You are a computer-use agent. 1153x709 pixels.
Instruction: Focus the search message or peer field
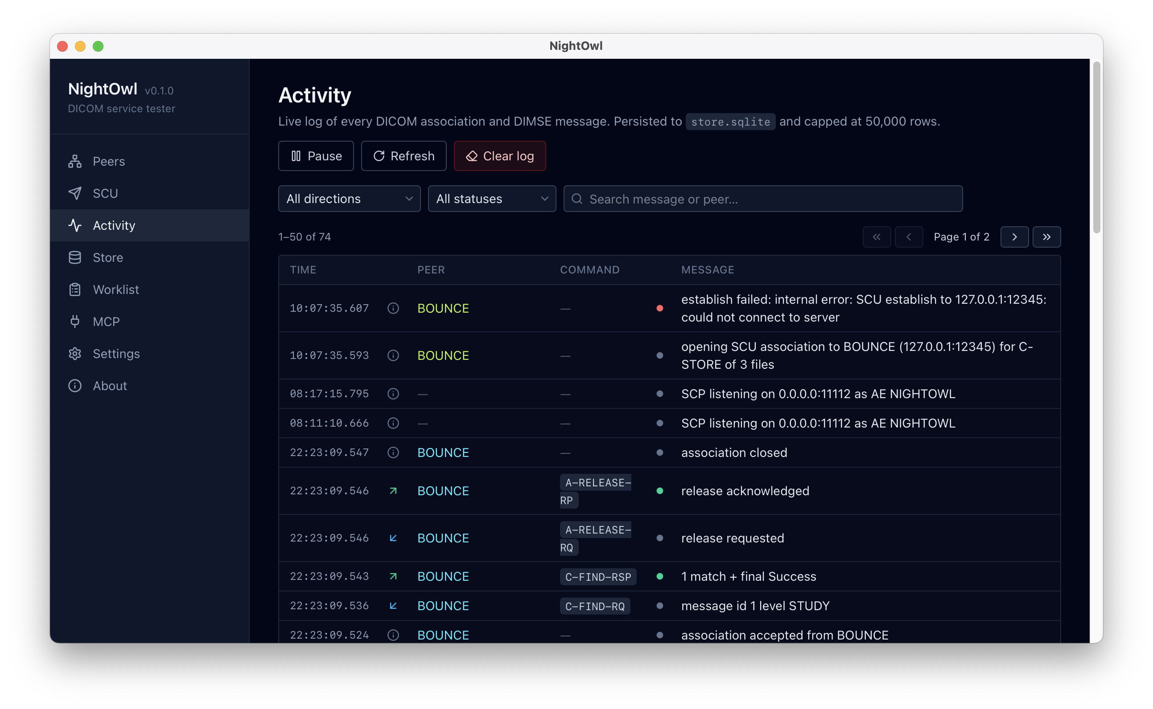(763, 199)
